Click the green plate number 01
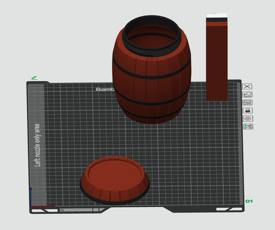Image resolution: width=275 pixels, height=230 pixels. pos(249,201)
